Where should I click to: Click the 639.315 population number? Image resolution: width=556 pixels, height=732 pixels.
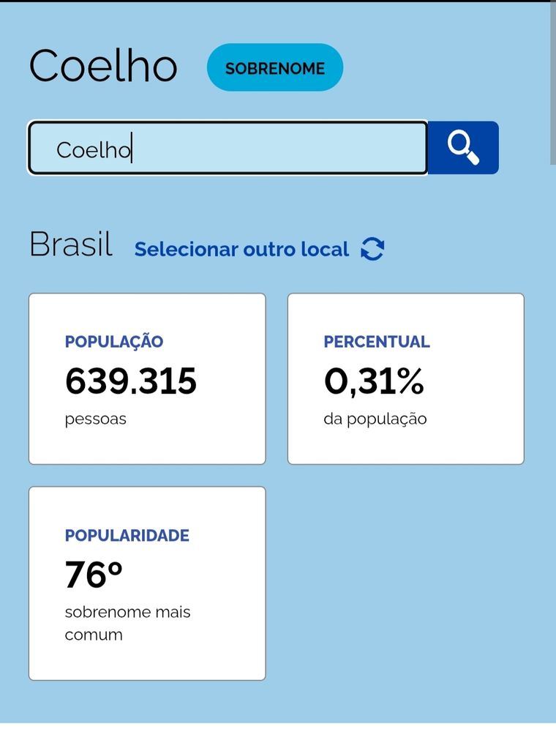tap(131, 381)
